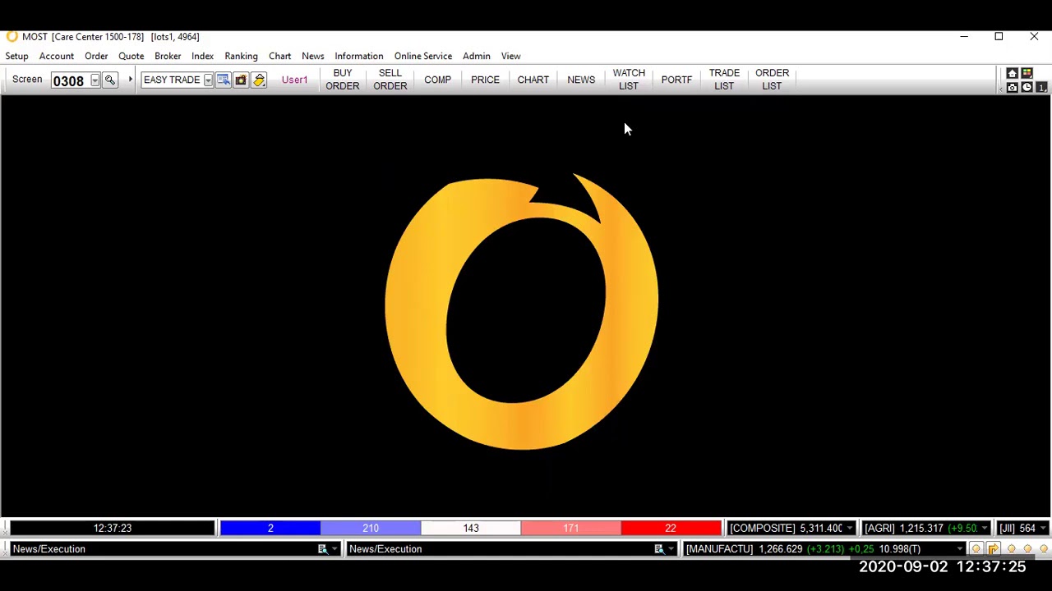Open the News menu in the menu bar
Image resolution: width=1052 pixels, height=591 pixels.
pyautogui.click(x=312, y=56)
